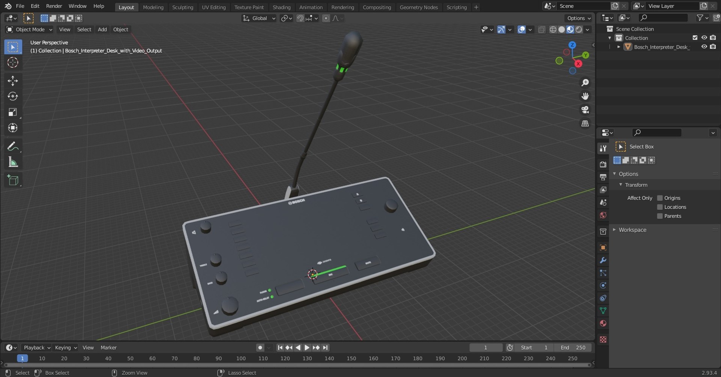This screenshot has width=721, height=377.
Task: Hide Bosch_Interpreter_Desk object in viewport
Action: pyautogui.click(x=704, y=47)
